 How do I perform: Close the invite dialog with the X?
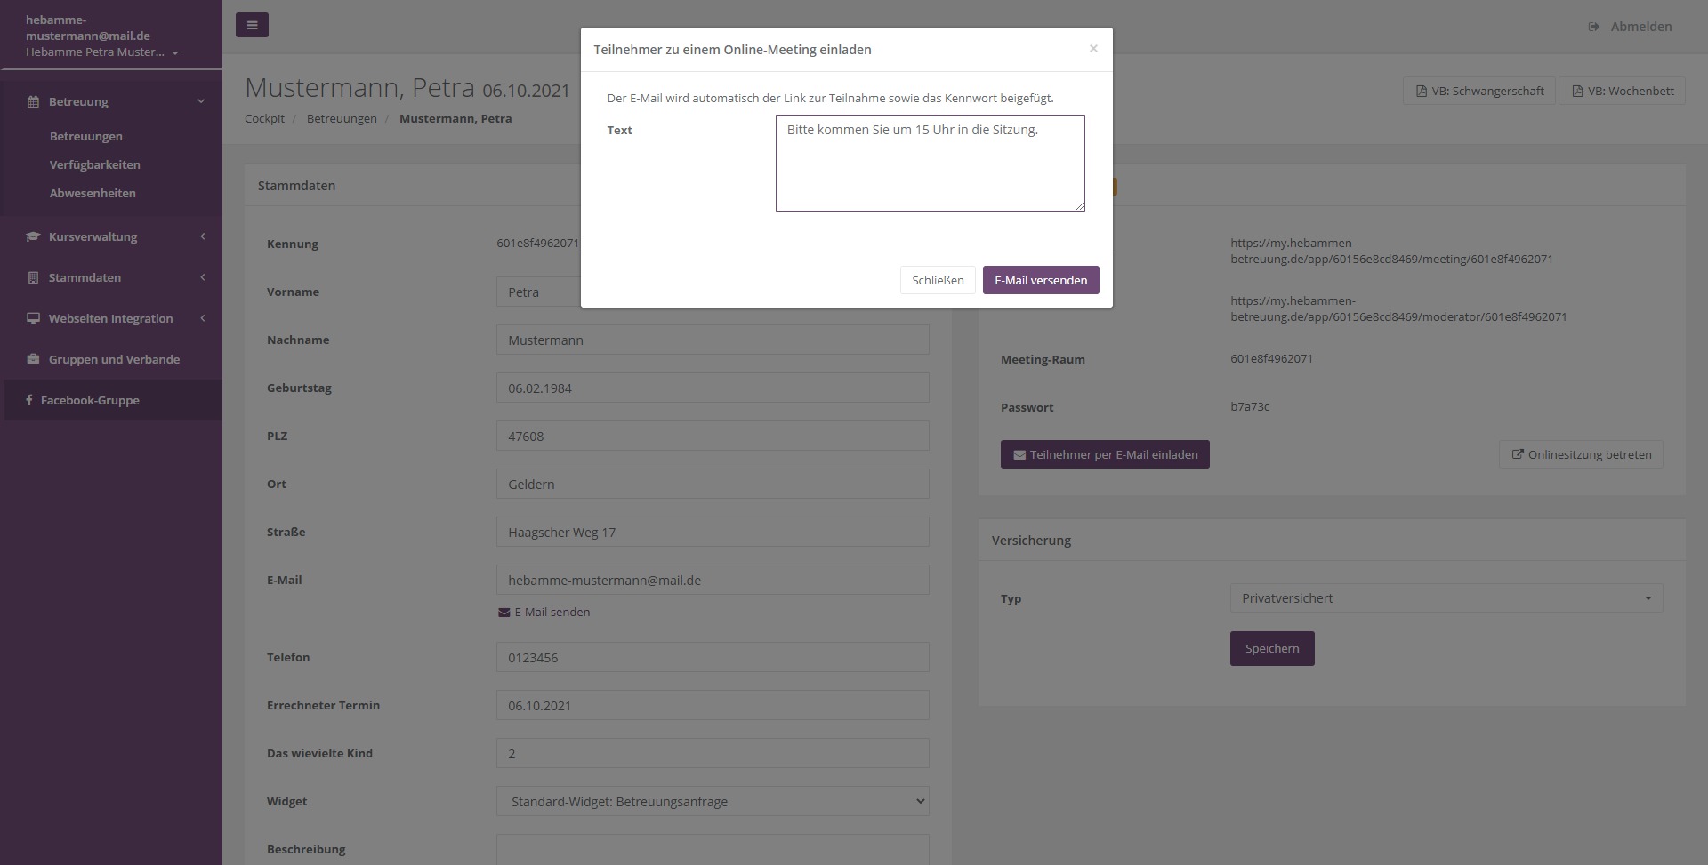pyautogui.click(x=1093, y=49)
